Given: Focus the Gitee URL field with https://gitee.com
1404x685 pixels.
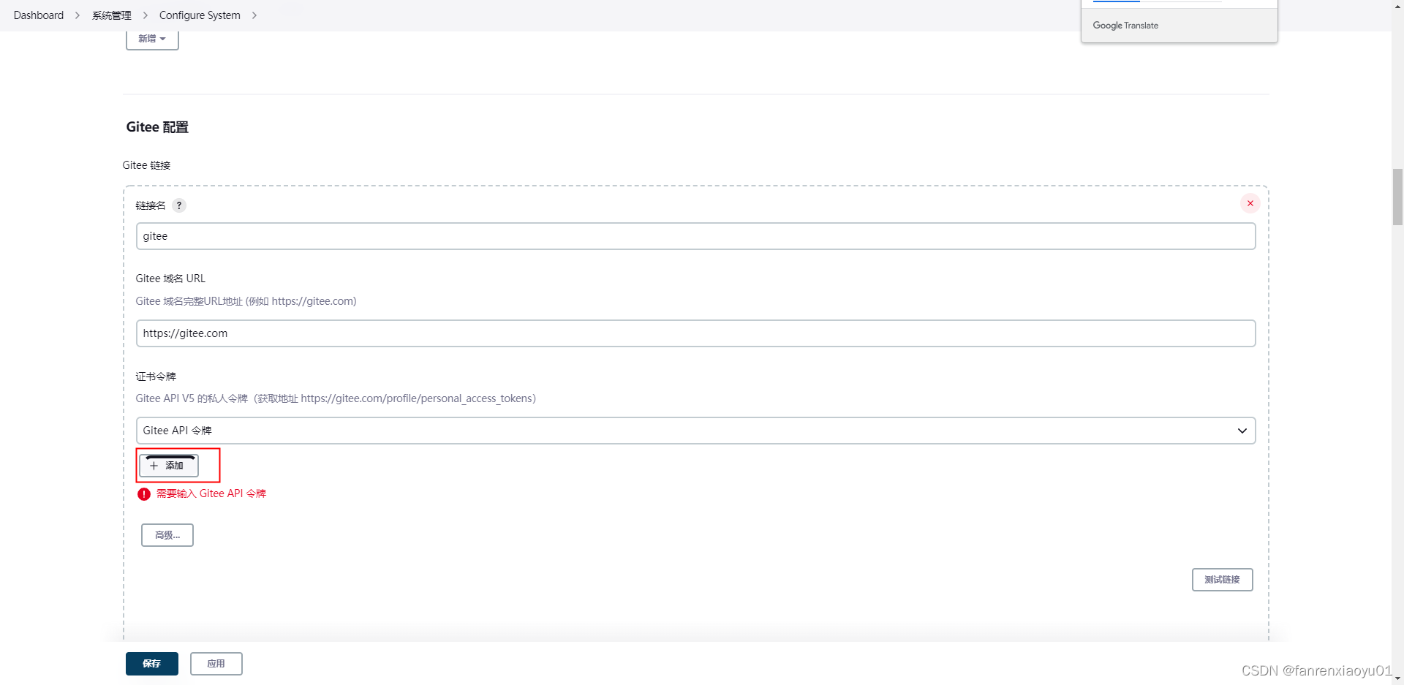Looking at the screenshot, I should (695, 333).
